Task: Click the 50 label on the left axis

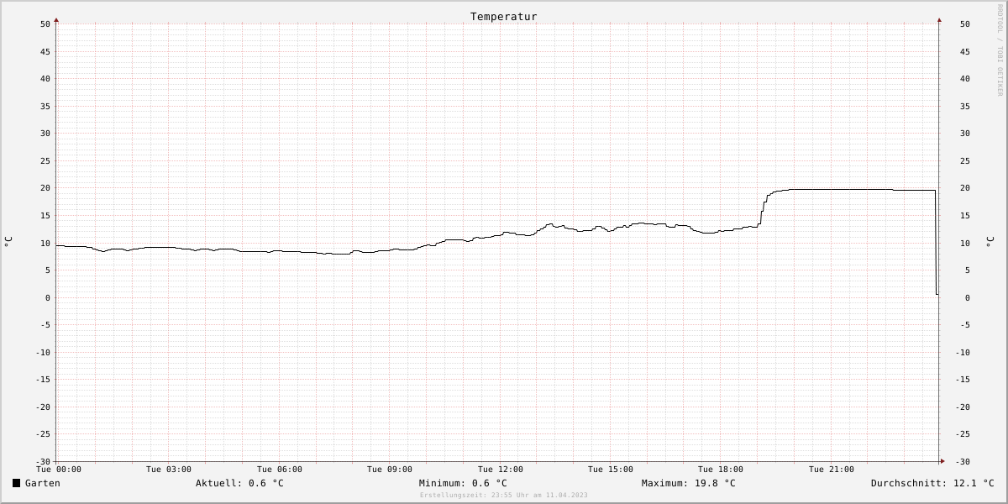Action: pyautogui.click(x=45, y=24)
